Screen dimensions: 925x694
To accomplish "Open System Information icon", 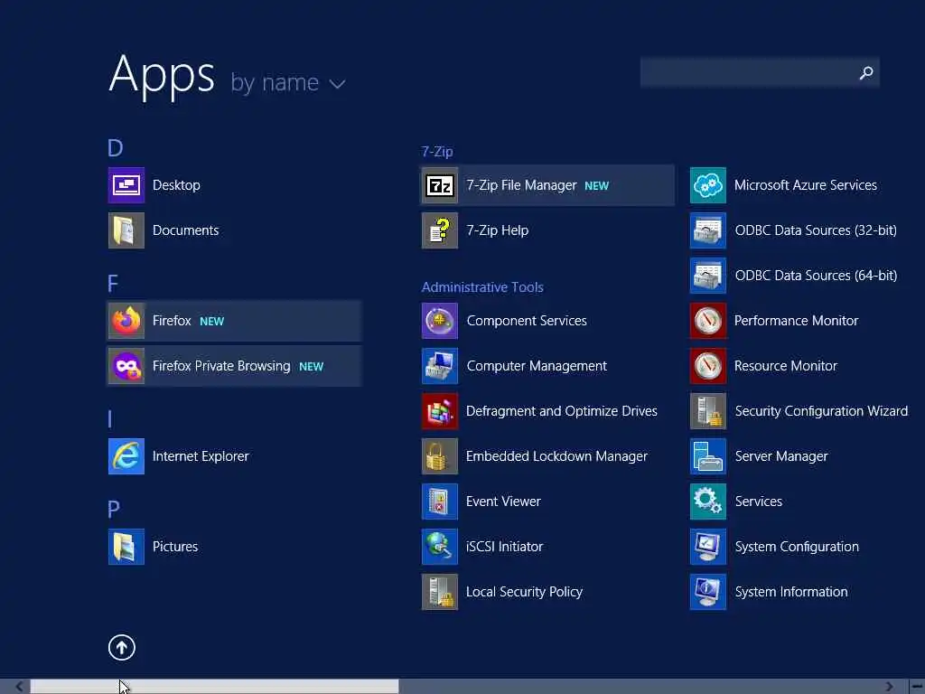I will pyautogui.click(x=708, y=592).
